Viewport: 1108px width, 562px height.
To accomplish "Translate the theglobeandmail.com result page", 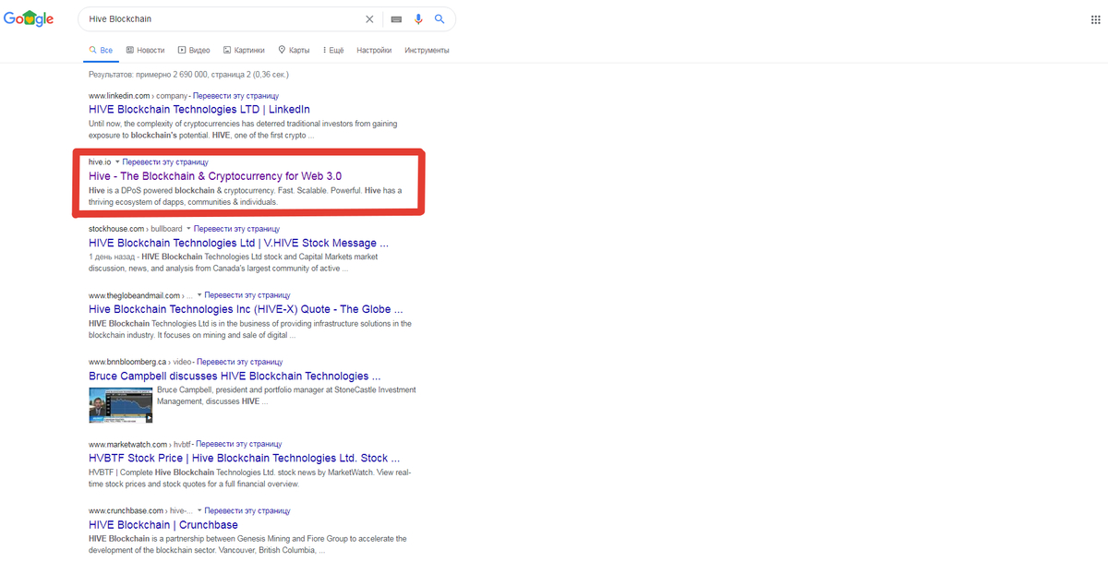I will click(247, 295).
